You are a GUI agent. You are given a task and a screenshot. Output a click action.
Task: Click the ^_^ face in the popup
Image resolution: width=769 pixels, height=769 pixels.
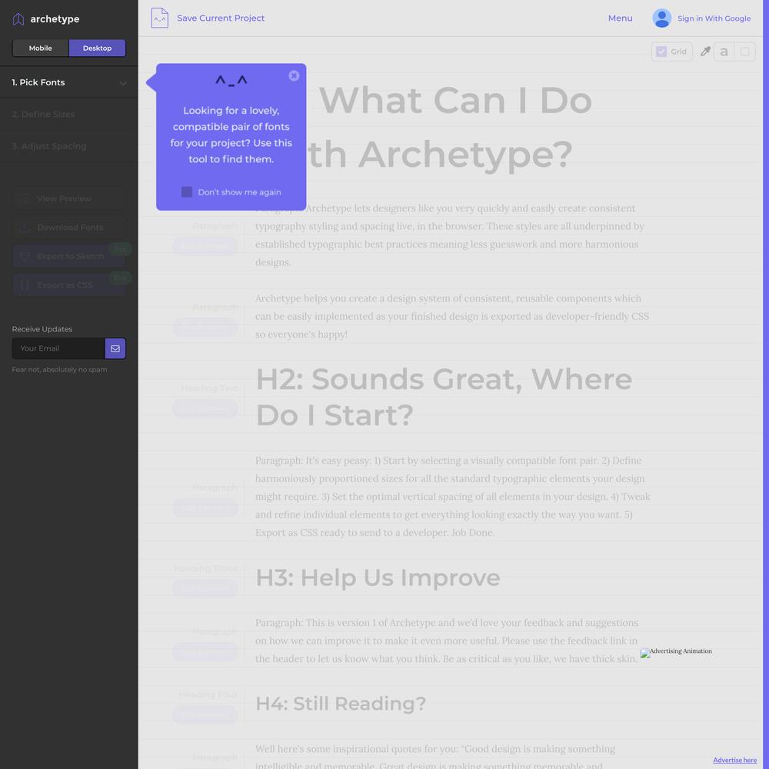tap(231, 81)
